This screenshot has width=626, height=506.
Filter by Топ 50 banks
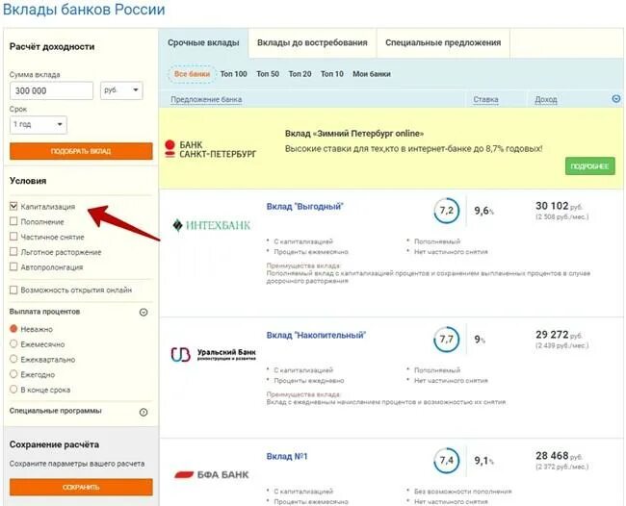[x=268, y=74]
